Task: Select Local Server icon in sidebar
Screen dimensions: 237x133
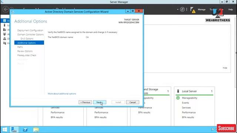Action: [x=4, y=25]
